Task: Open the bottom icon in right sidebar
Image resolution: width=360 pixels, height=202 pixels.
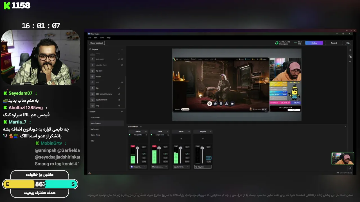Action: (350, 61)
